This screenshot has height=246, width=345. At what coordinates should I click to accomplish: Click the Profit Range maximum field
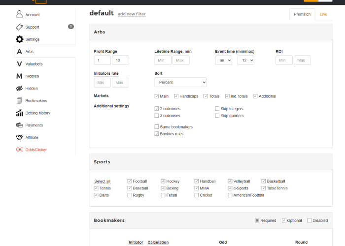click(x=120, y=60)
